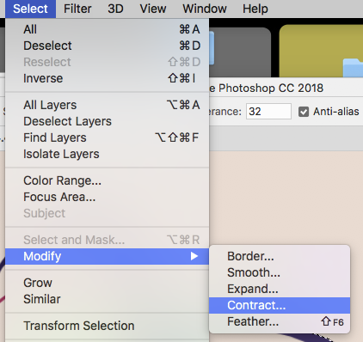The image size is (363, 342).
Task: Select Inverse in the Select menu
Action: pyautogui.click(x=107, y=78)
